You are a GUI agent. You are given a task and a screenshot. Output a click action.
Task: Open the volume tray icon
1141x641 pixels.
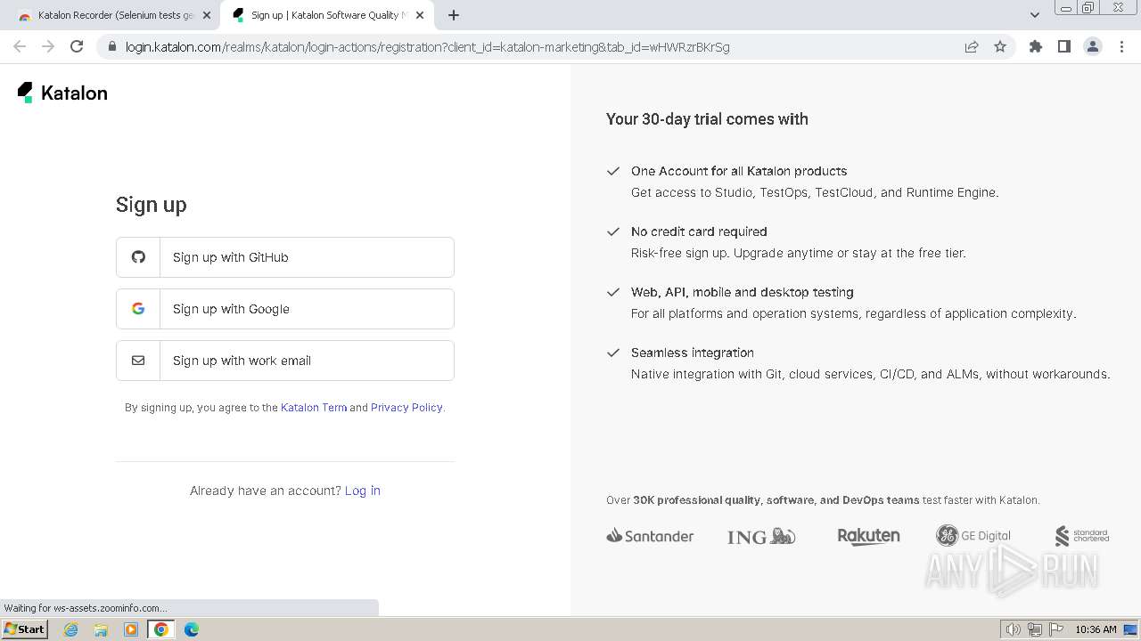pos(1014,629)
